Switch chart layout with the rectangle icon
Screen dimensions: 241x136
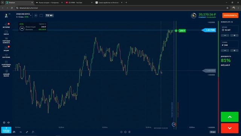coord(41,15)
